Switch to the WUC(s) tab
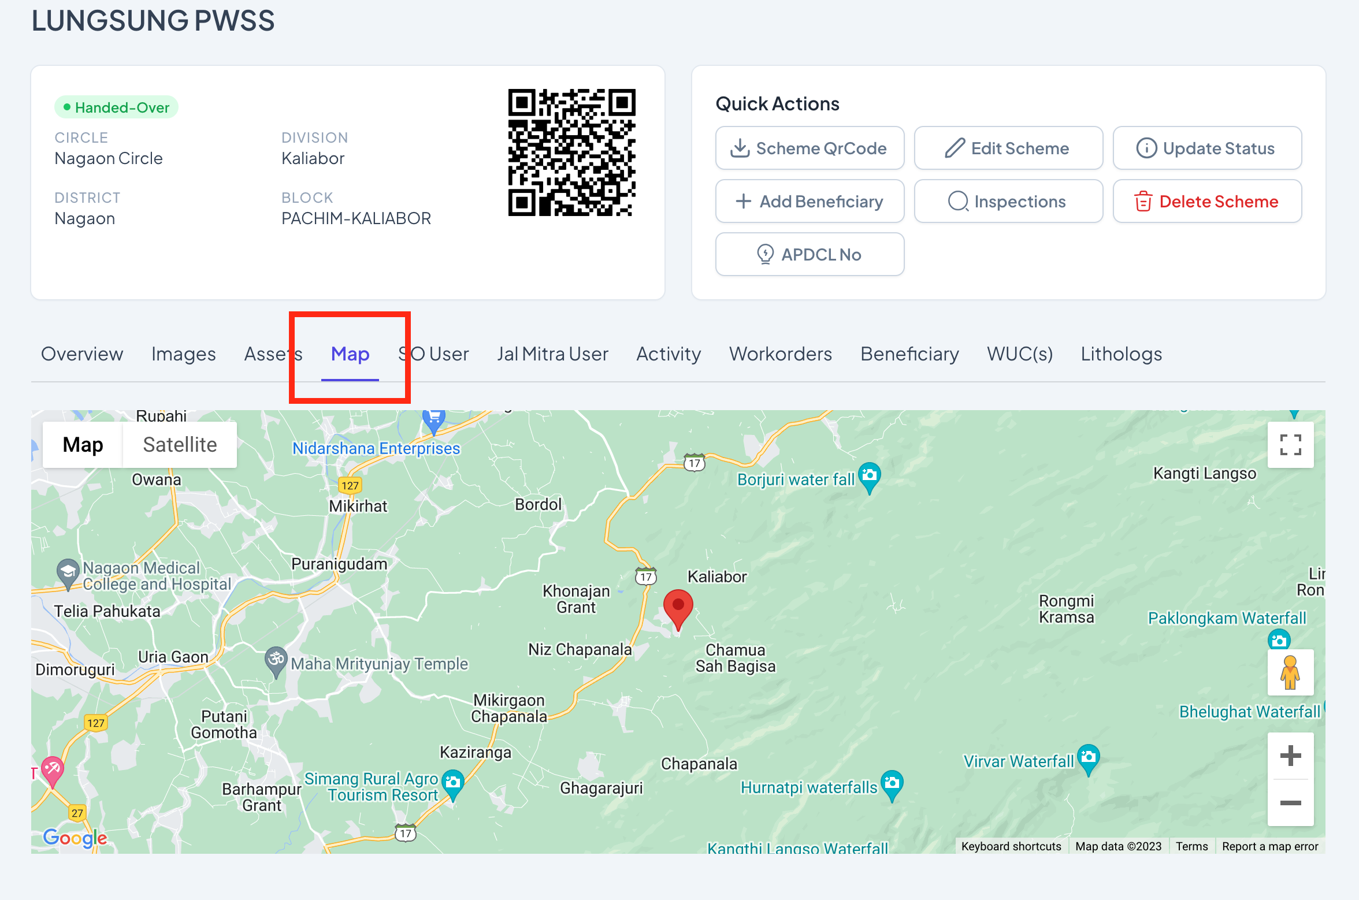Viewport: 1359px width, 900px height. pos(1020,354)
